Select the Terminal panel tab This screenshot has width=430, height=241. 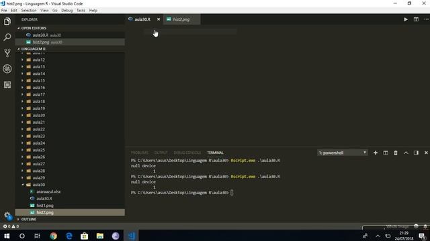(215, 153)
